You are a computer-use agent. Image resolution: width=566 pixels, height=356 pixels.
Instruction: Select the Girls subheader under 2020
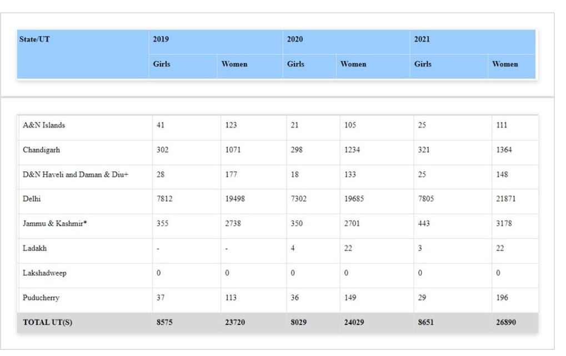295,64
